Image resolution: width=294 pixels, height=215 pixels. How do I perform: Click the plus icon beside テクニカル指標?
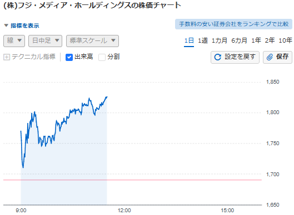coord(7,57)
